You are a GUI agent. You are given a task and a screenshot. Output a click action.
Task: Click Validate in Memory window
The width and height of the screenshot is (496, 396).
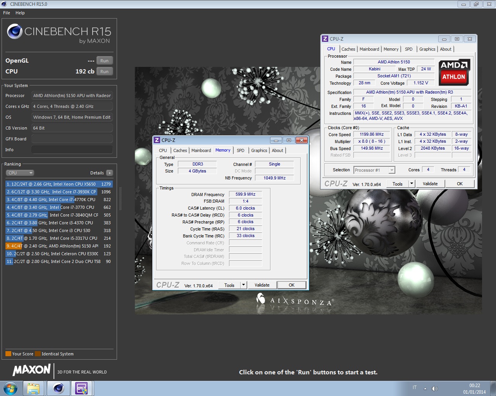click(x=262, y=285)
